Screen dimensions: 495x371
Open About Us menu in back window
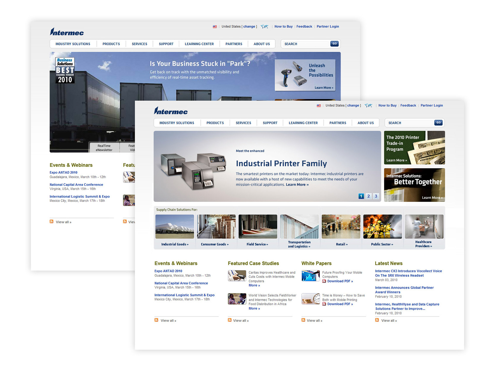pos(262,44)
